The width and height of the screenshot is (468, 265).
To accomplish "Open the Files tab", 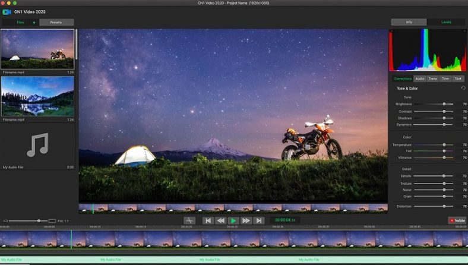I will [x=20, y=23].
